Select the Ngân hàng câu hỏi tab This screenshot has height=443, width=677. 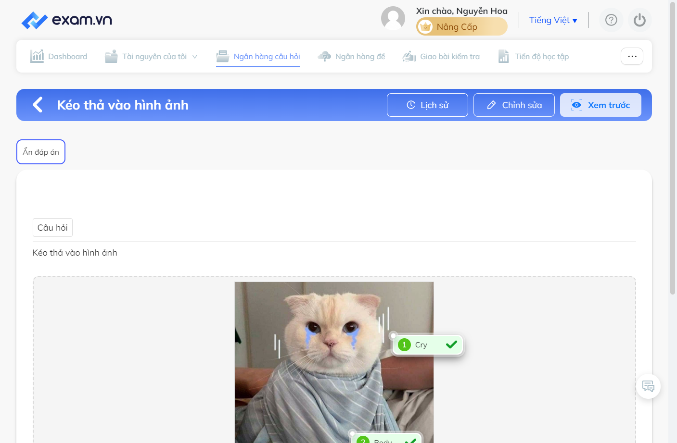(258, 57)
